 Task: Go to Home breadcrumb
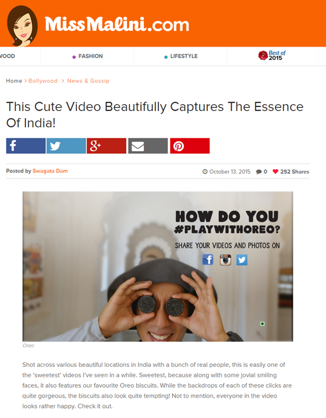(14, 81)
